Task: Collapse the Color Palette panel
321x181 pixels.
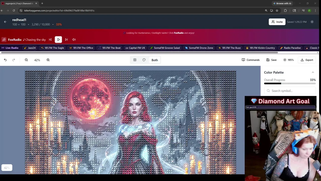Action: [313, 72]
